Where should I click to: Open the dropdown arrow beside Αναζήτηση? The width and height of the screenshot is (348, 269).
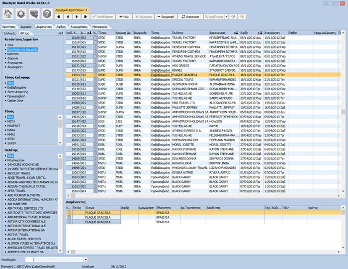coord(226,16)
